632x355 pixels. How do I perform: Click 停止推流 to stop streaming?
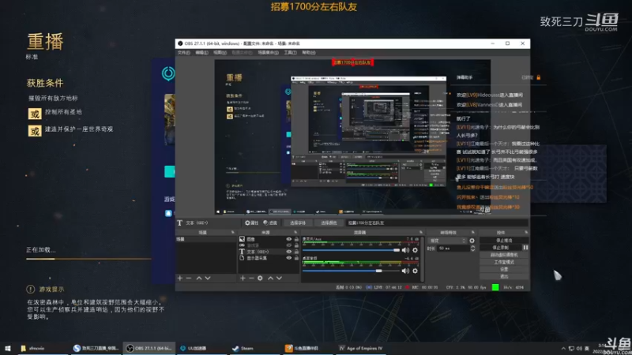click(504, 241)
